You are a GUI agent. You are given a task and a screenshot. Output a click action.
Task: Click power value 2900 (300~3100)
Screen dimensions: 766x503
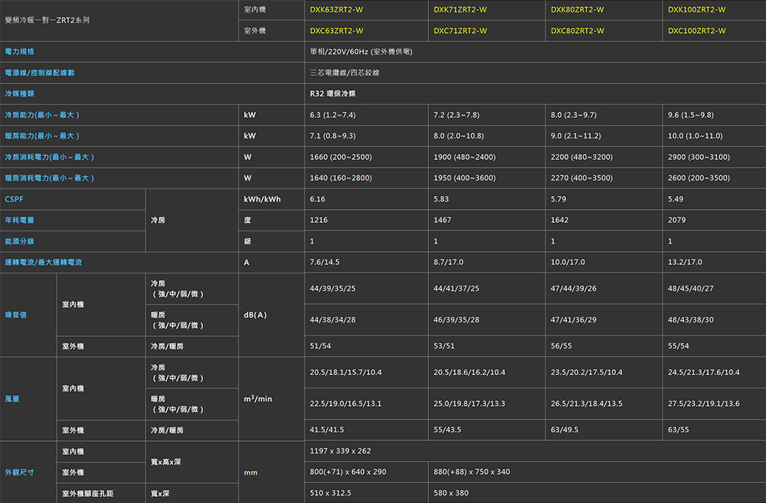click(699, 157)
